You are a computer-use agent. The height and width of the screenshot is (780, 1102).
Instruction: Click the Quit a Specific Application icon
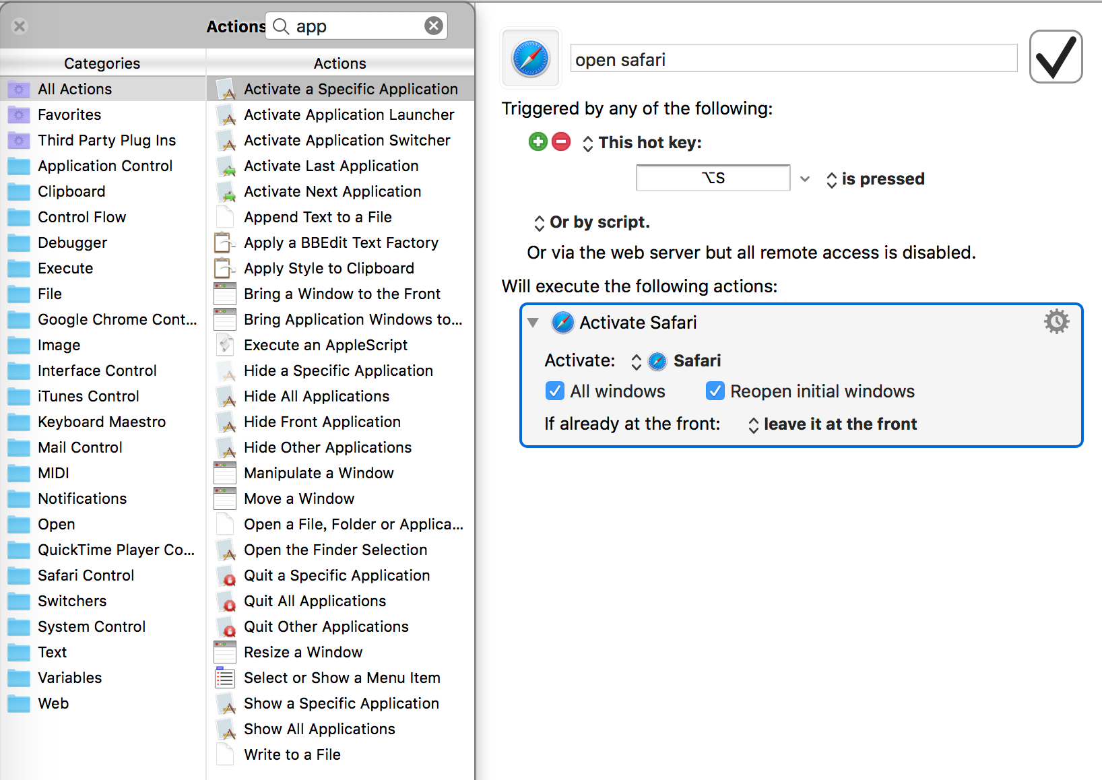226,575
